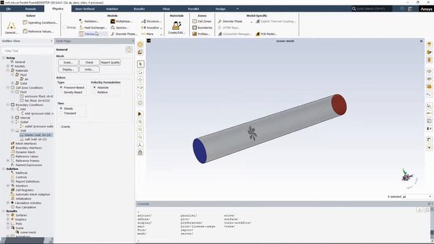
Task: Enable the Gravity checkbox
Action: point(59,127)
